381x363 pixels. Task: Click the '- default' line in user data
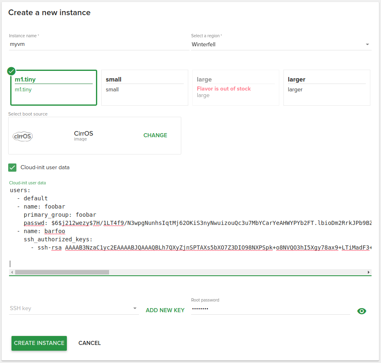(32, 198)
